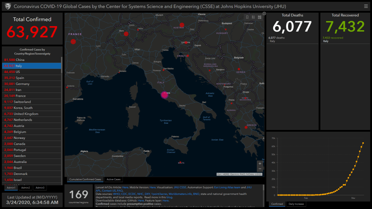The height and width of the screenshot is (209, 372).
Task: Click the red case marker on San Marino
Action: (163, 70)
